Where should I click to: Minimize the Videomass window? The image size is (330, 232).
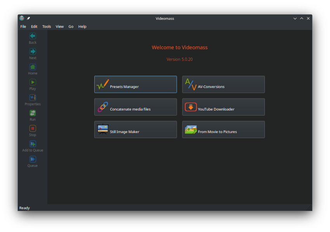click(295, 19)
